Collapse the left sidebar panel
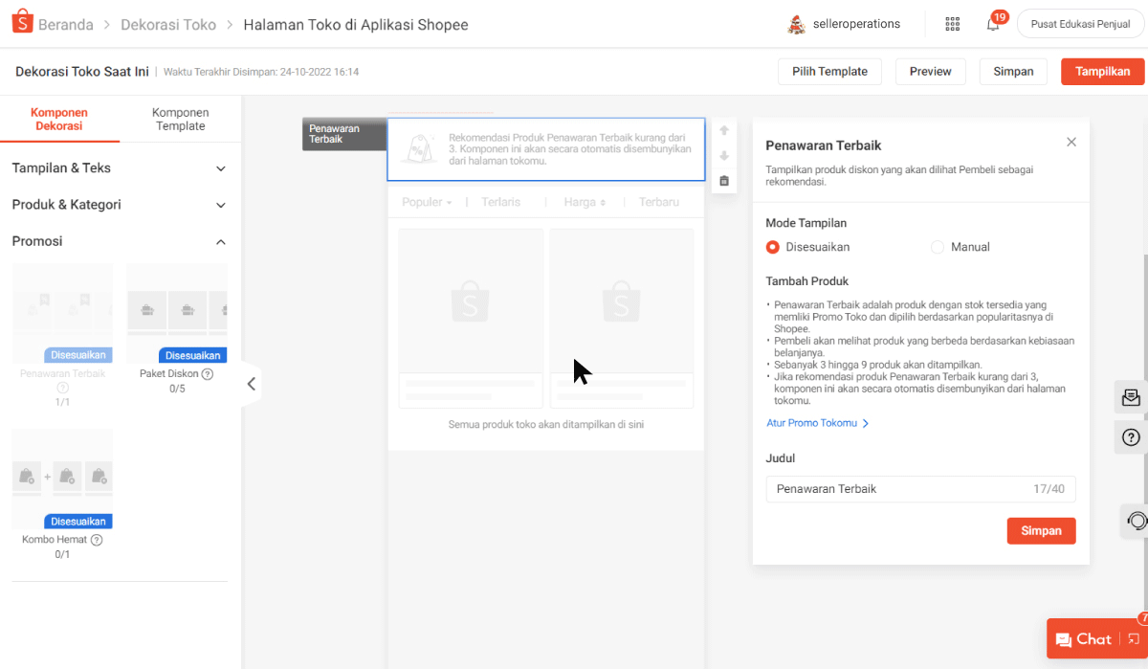This screenshot has height=669, width=1148. [x=251, y=384]
